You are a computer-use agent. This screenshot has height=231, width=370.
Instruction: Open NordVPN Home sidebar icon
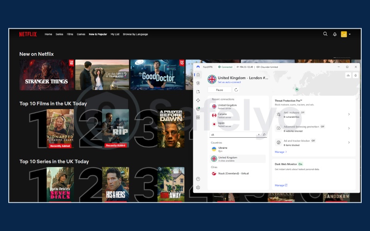tap(198, 75)
